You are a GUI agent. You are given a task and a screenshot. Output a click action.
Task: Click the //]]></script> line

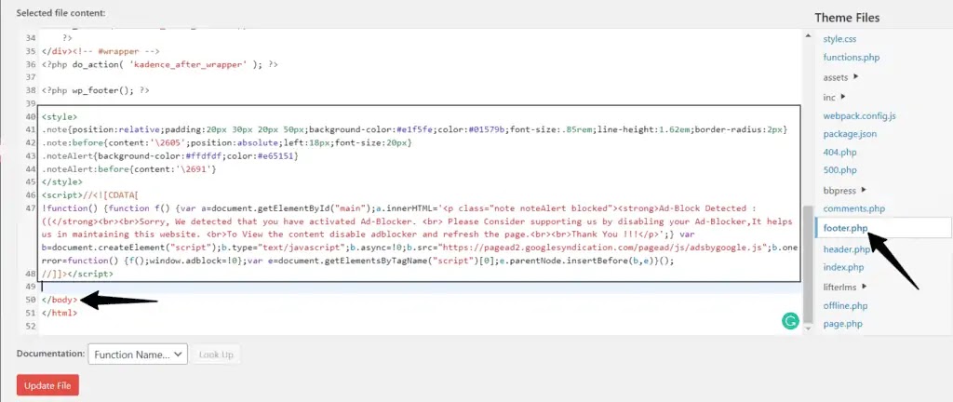(77, 274)
